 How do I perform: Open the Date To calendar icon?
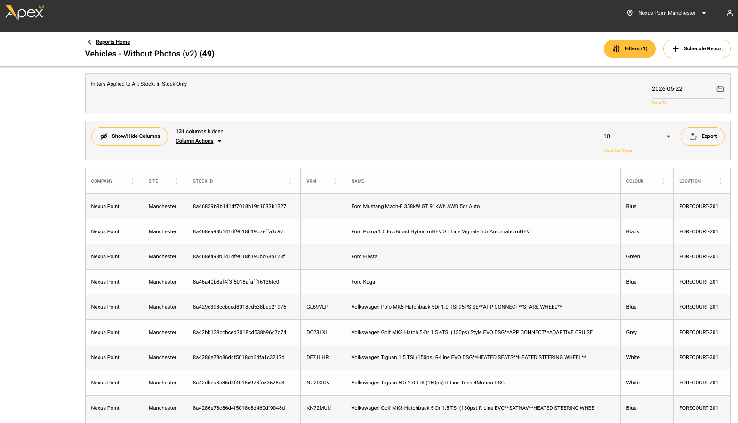720,89
